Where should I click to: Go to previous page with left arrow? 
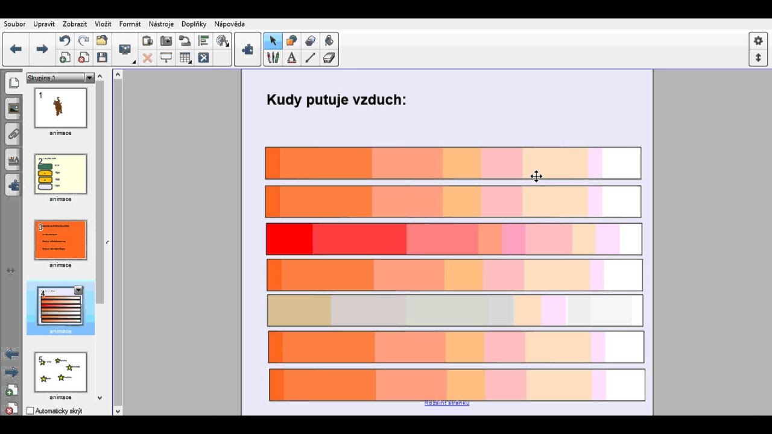(x=16, y=49)
